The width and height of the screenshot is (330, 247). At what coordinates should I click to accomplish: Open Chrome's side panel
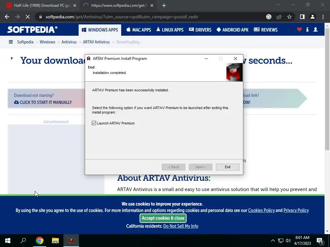(x=302, y=17)
